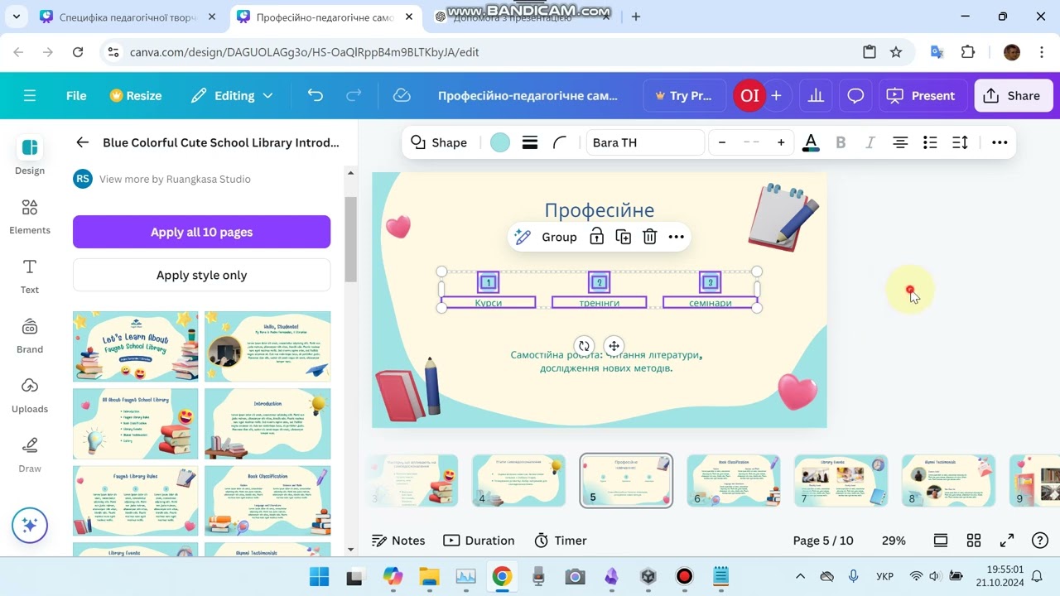The width and height of the screenshot is (1060, 596).
Task: Toggle bulleted list formatting
Action: coord(930,142)
